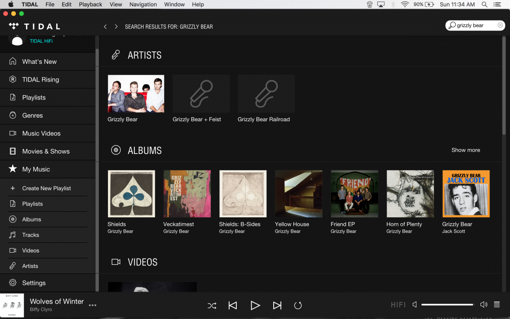Mute the volume speaker icon

point(415,305)
